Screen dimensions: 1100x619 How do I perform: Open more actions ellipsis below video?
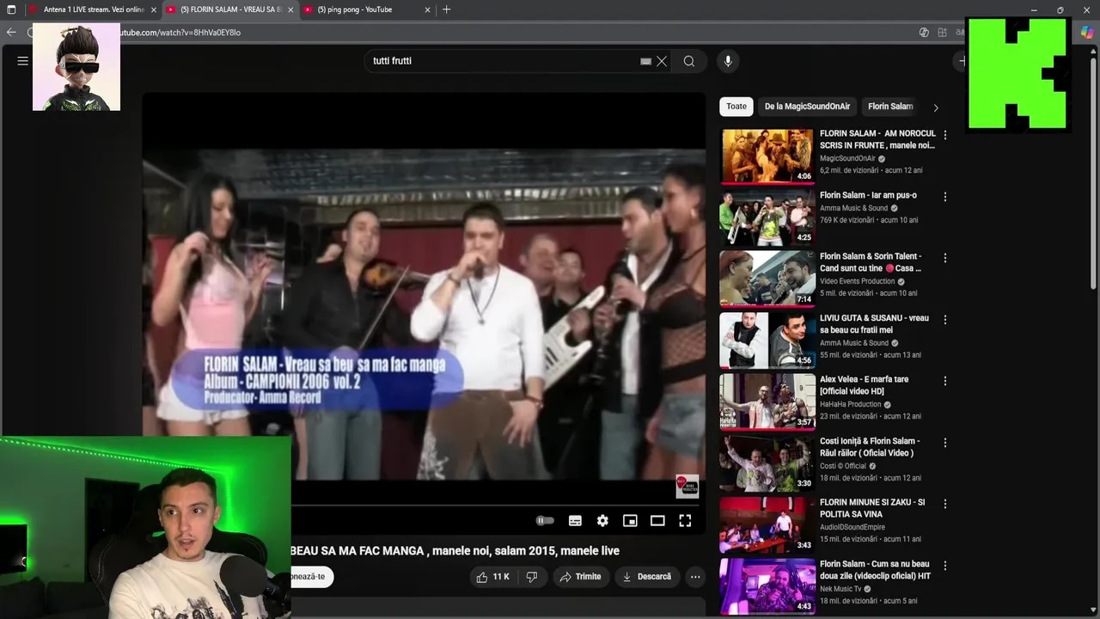click(x=695, y=577)
